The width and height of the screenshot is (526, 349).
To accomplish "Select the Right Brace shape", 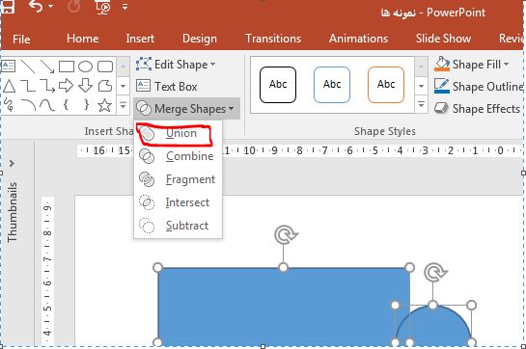I will [x=86, y=105].
